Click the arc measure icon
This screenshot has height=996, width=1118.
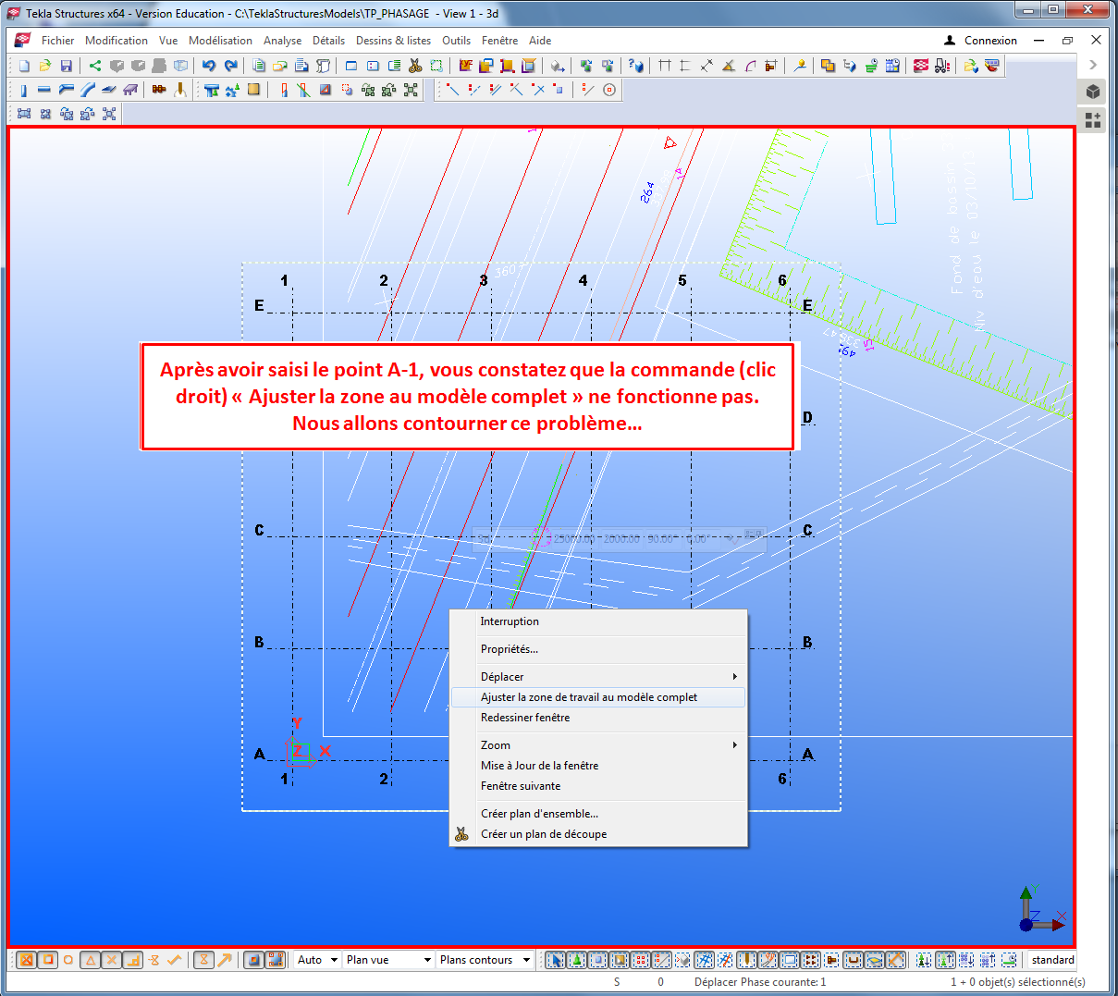(x=749, y=66)
